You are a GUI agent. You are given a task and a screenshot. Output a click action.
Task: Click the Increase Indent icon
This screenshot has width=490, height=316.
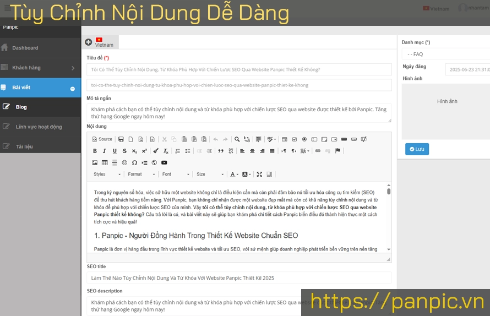coord(209,151)
